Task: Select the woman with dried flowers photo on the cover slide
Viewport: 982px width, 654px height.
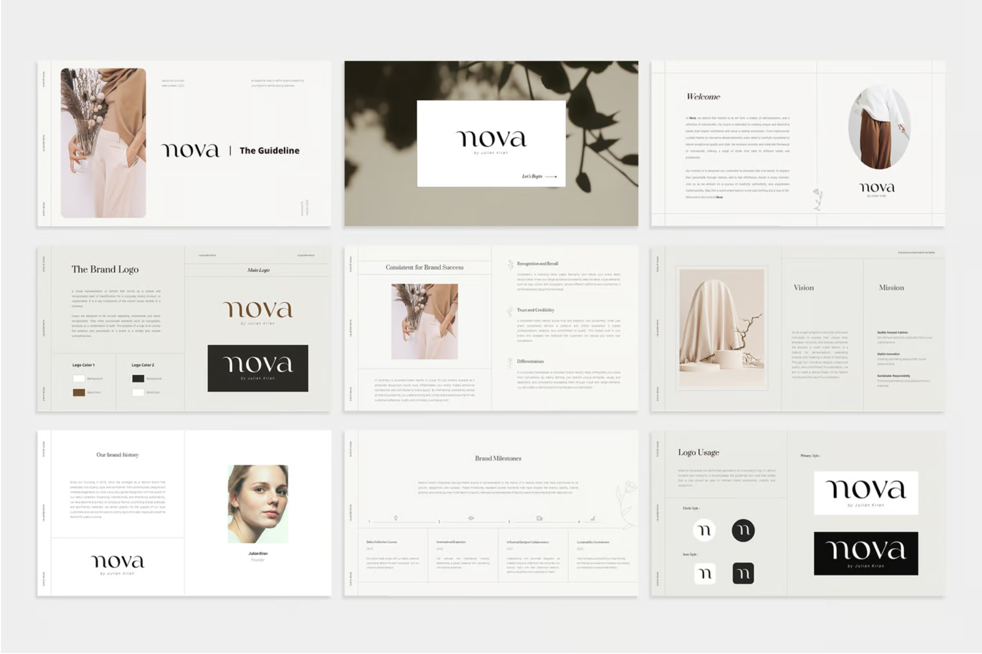Action: click(103, 143)
